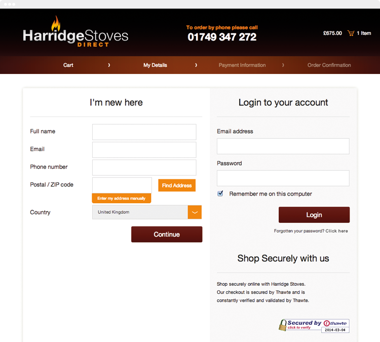This screenshot has width=380, height=342.
Task: Focus the Phone number field
Action: click(144, 168)
